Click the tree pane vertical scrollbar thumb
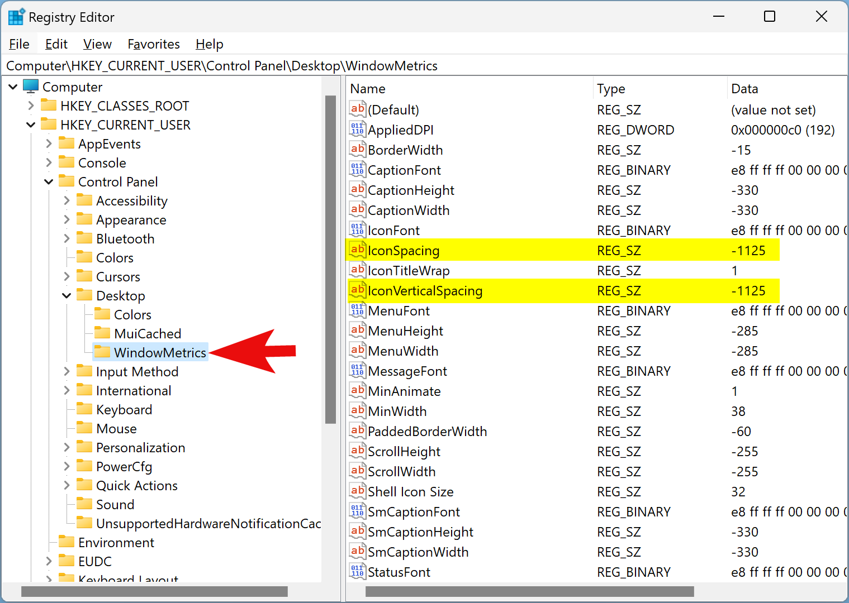This screenshot has width=849, height=603. tap(330, 260)
